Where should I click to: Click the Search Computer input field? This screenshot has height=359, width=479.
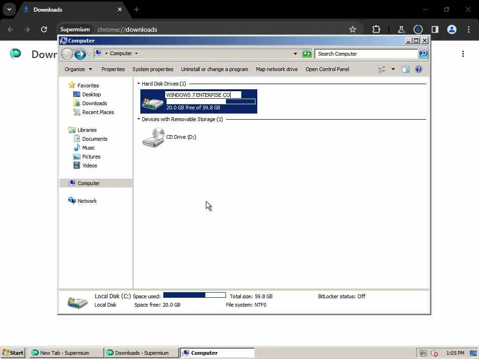367,54
